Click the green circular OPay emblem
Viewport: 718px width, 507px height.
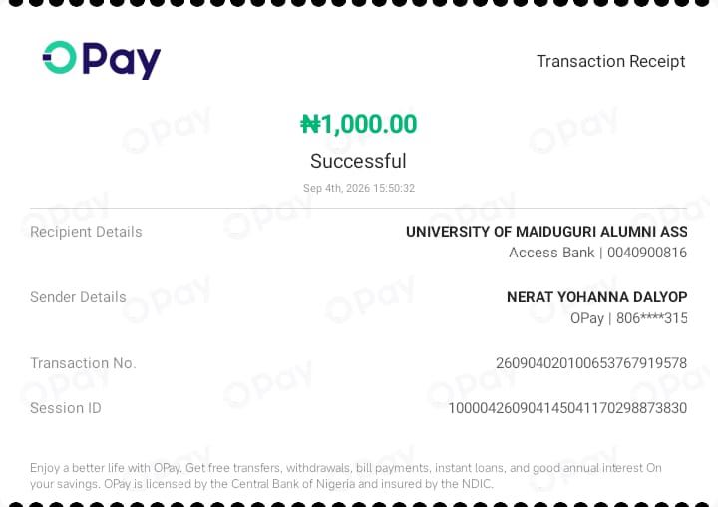point(60,57)
